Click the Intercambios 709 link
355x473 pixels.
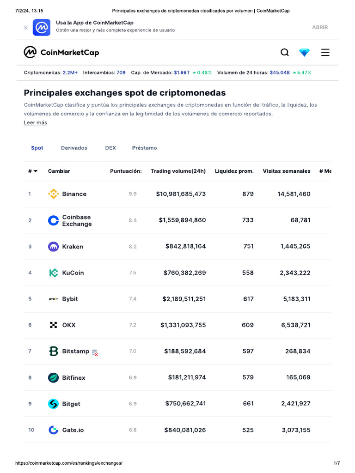[121, 73]
